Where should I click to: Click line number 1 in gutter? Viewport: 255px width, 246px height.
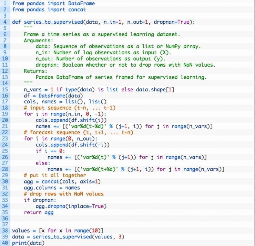pyautogui.click(x=5, y=3)
